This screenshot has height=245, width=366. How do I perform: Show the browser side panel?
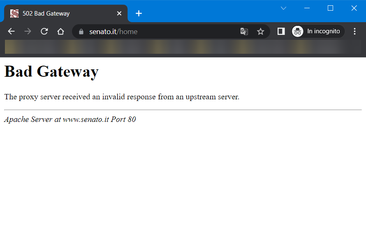pyautogui.click(x=281, y=32)
